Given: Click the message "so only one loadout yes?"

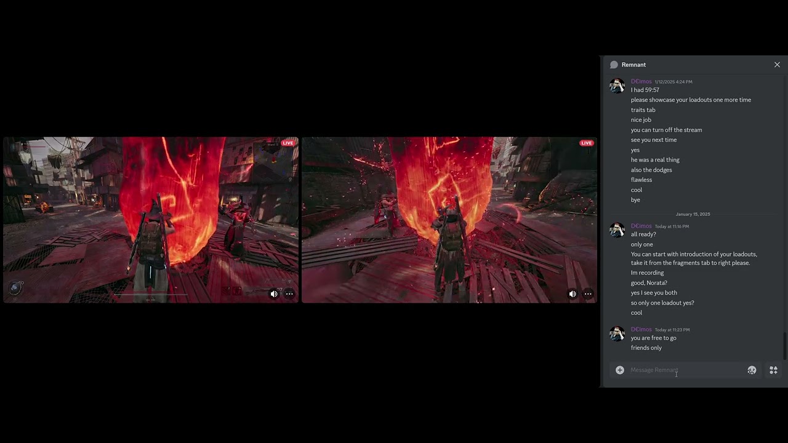Looking at the screenshot, I should (662, 303).
